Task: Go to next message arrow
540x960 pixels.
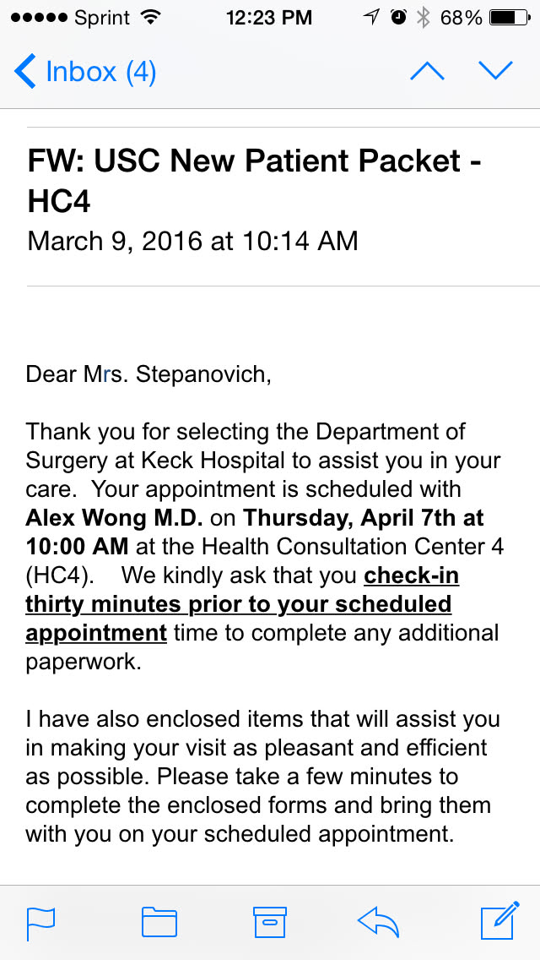Action: (495, 71)
